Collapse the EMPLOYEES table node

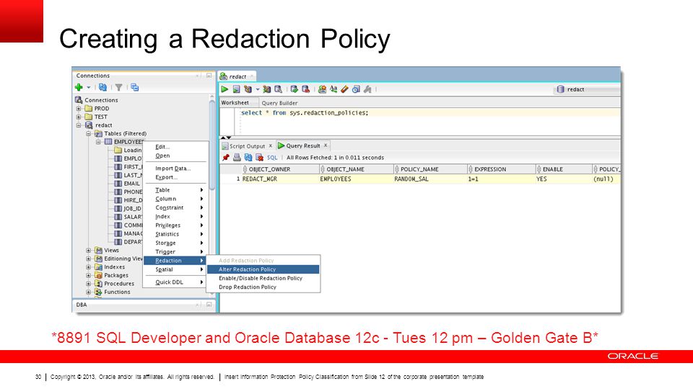click(x=98, y=142)
